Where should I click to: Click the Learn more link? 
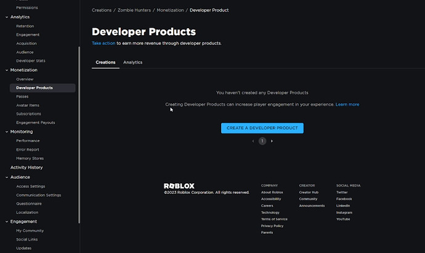click(x=347, y=104)
